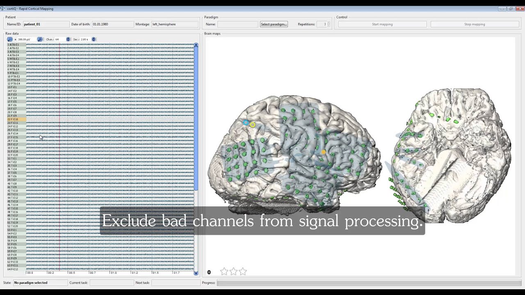Select channel label 3 ATB-E3
This screenshot has height=295, width=525.
tap(16, 52)
